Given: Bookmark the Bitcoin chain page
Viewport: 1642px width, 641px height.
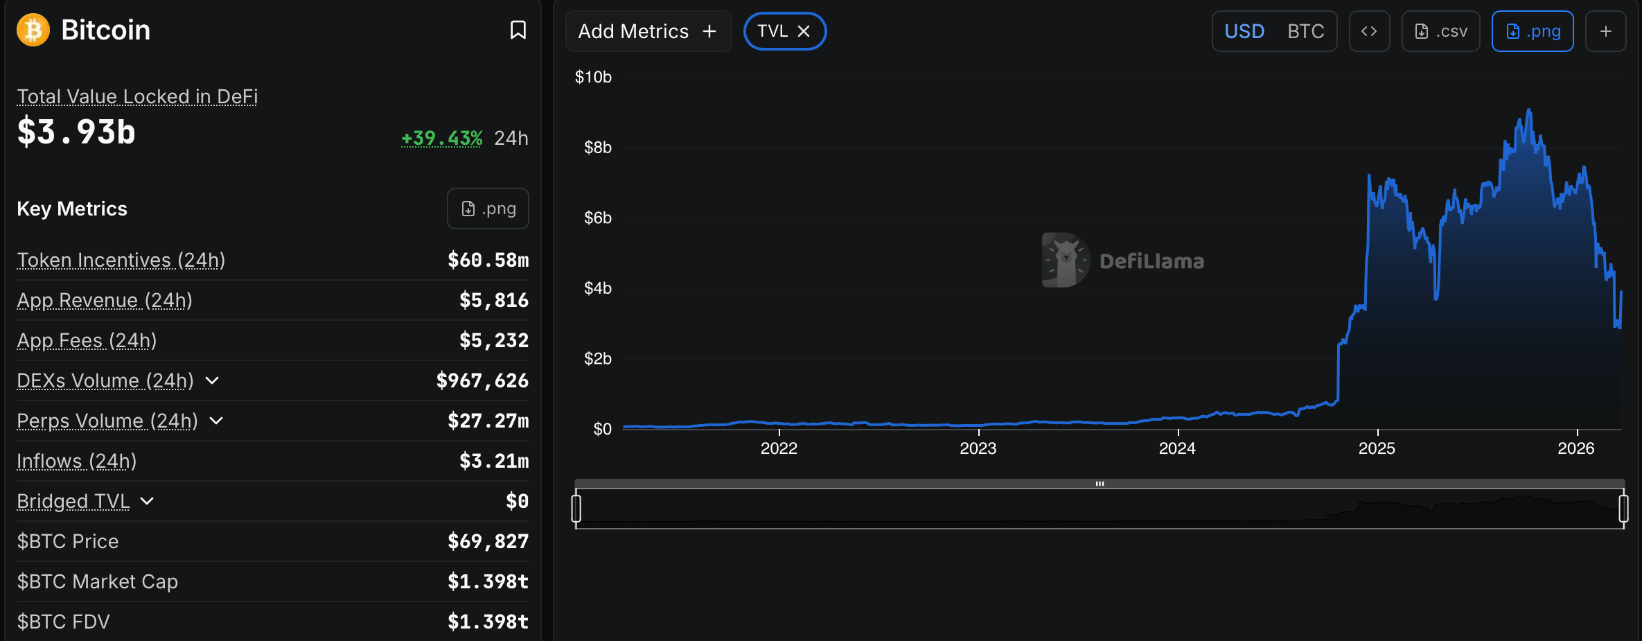Looking at the screenshot, I should click(518, 30).
